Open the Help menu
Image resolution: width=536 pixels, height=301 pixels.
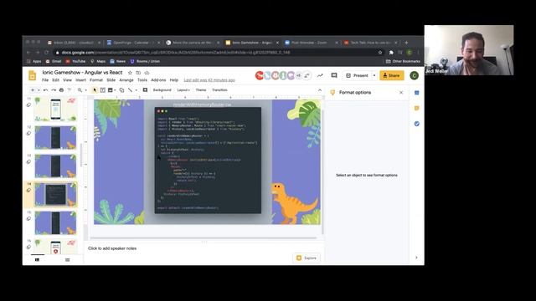tap(174, 80)
